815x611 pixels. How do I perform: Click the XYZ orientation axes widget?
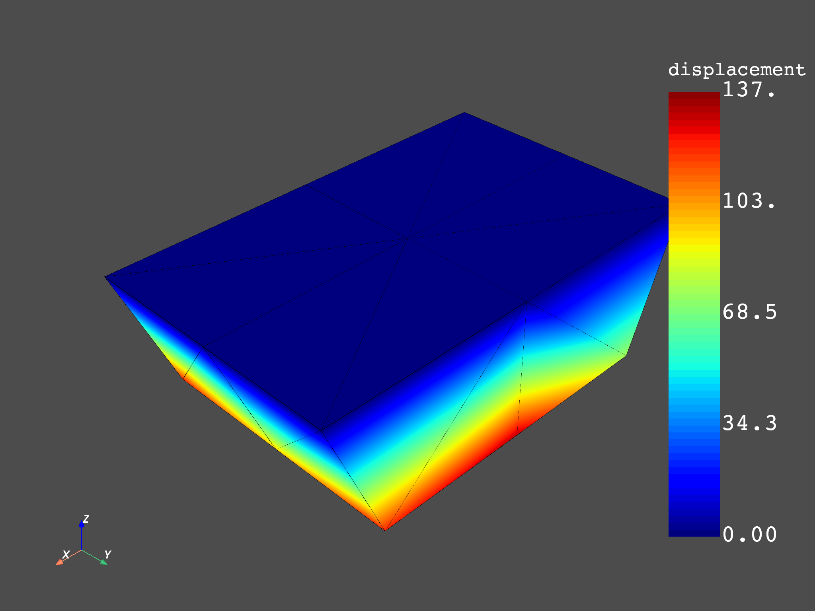point(83,540)
